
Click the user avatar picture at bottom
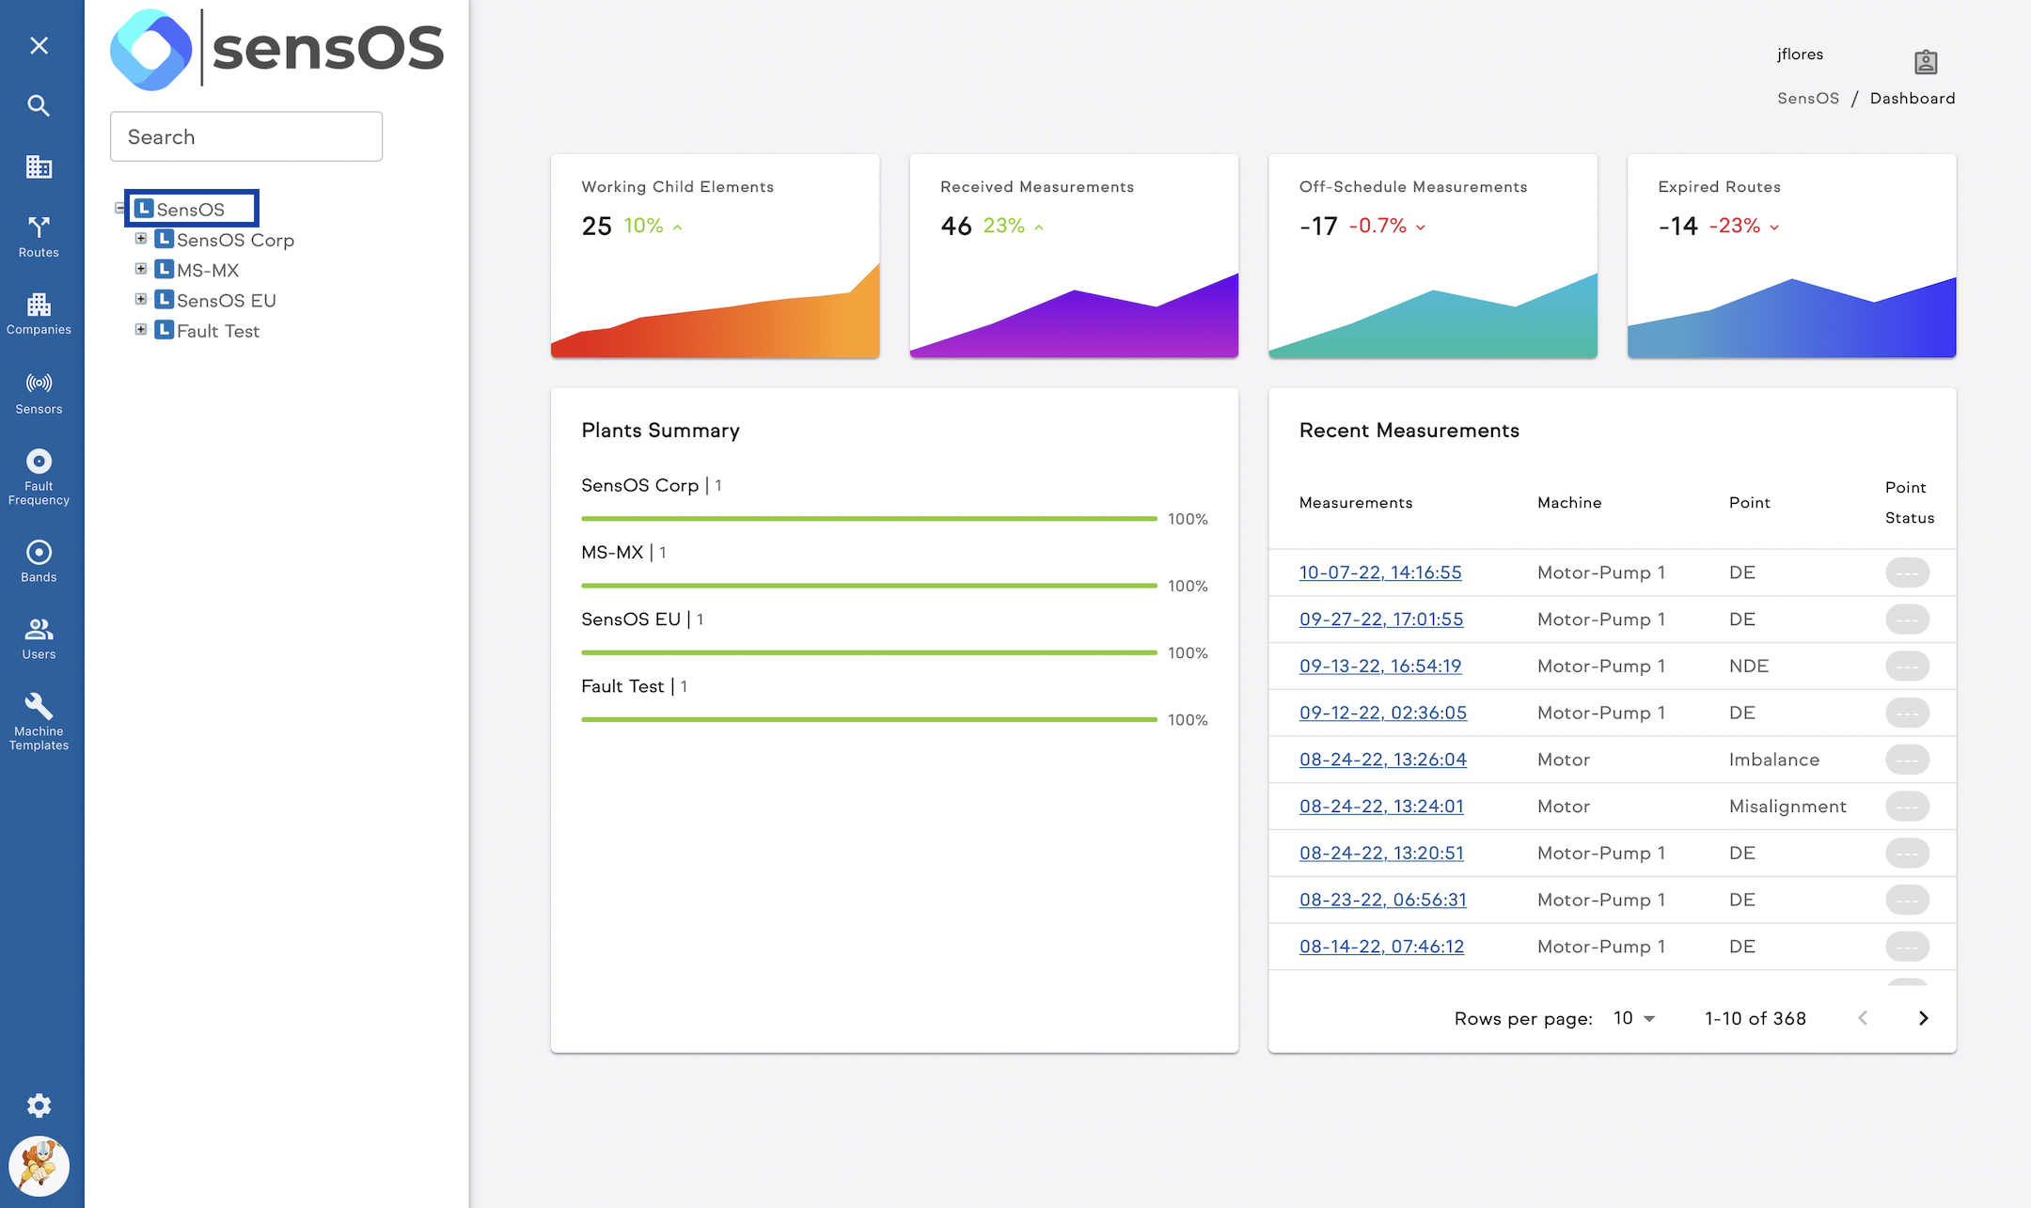[x=39, y=1167]
